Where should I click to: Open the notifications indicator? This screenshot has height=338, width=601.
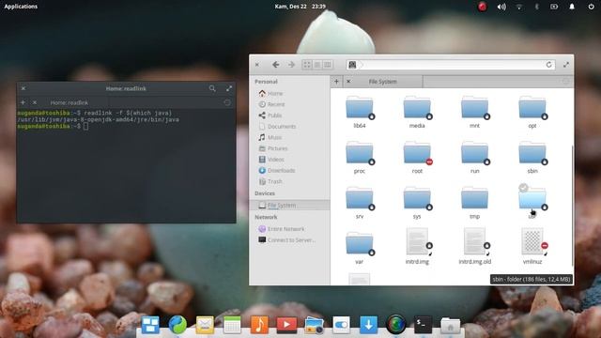572,7
